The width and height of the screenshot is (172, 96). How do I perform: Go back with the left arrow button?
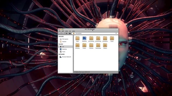point(60,33)
